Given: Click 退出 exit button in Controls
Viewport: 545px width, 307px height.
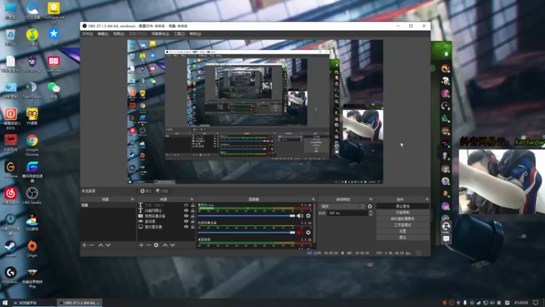Looking at the screenshot, I should pos(403,237).
